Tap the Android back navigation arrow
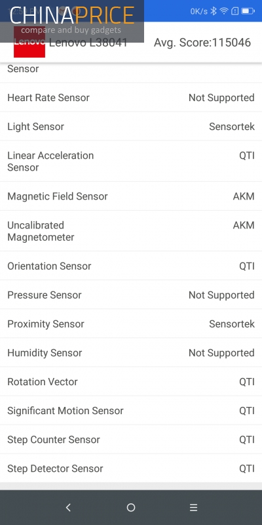Viewport: 262px width, 525px height. click(x=68, y=507)
